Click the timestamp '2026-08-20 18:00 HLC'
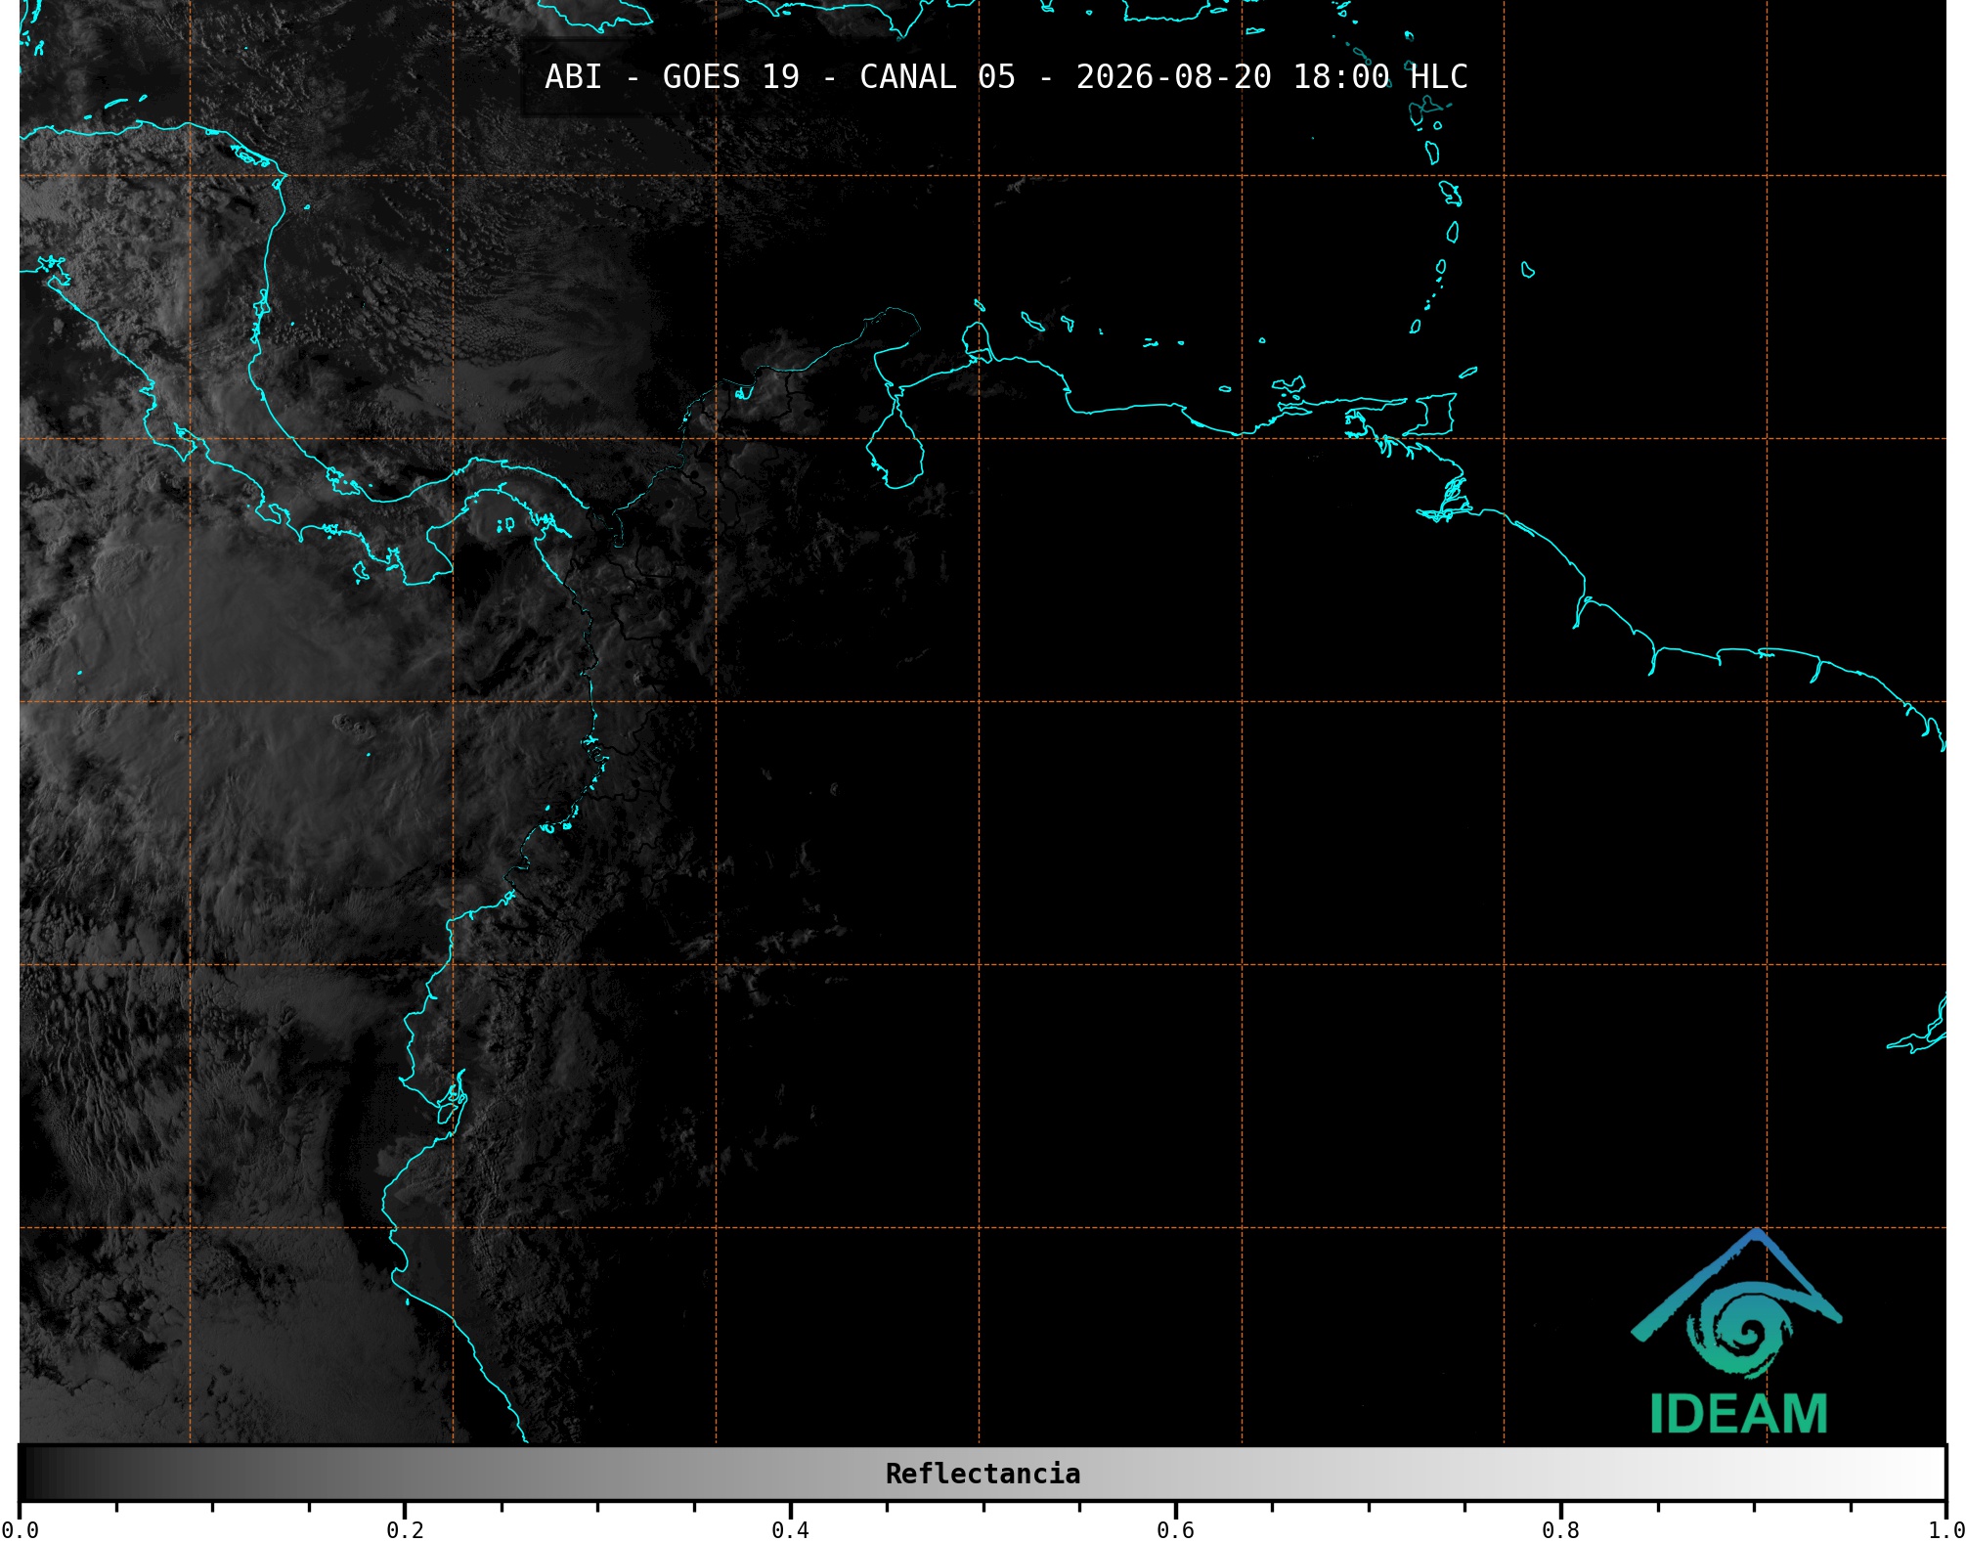 1272,76
